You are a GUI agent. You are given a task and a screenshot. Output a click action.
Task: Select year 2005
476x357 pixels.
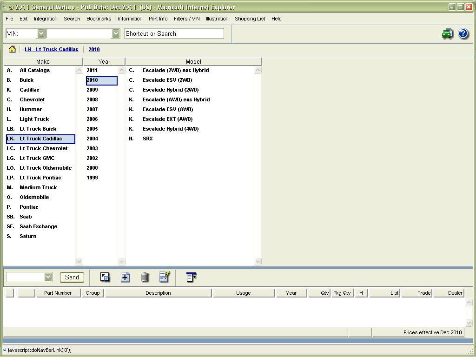click(101, 129)
